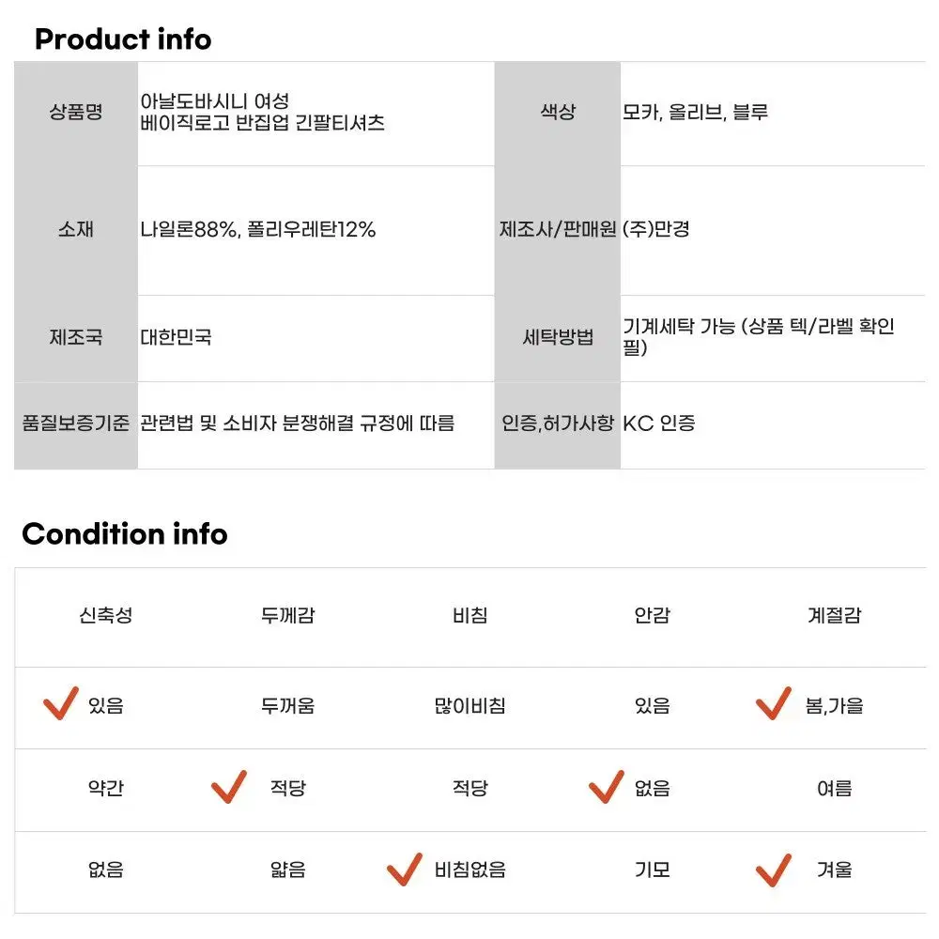Click the red checkmark next to 봄,가을
Viewport: 939px width, 939px height.
click(x=774, y=703)
